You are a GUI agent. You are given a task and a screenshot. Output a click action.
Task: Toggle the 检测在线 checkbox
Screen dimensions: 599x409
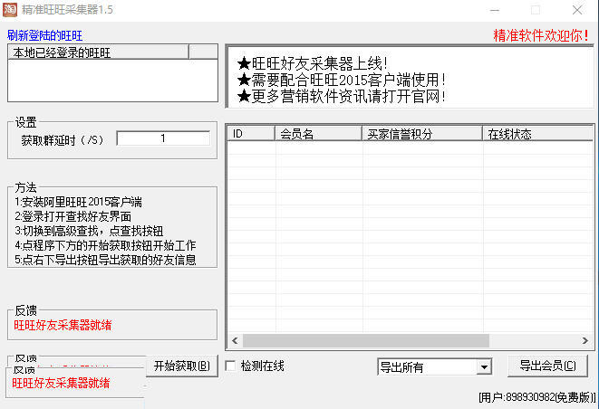click(230, 366)
